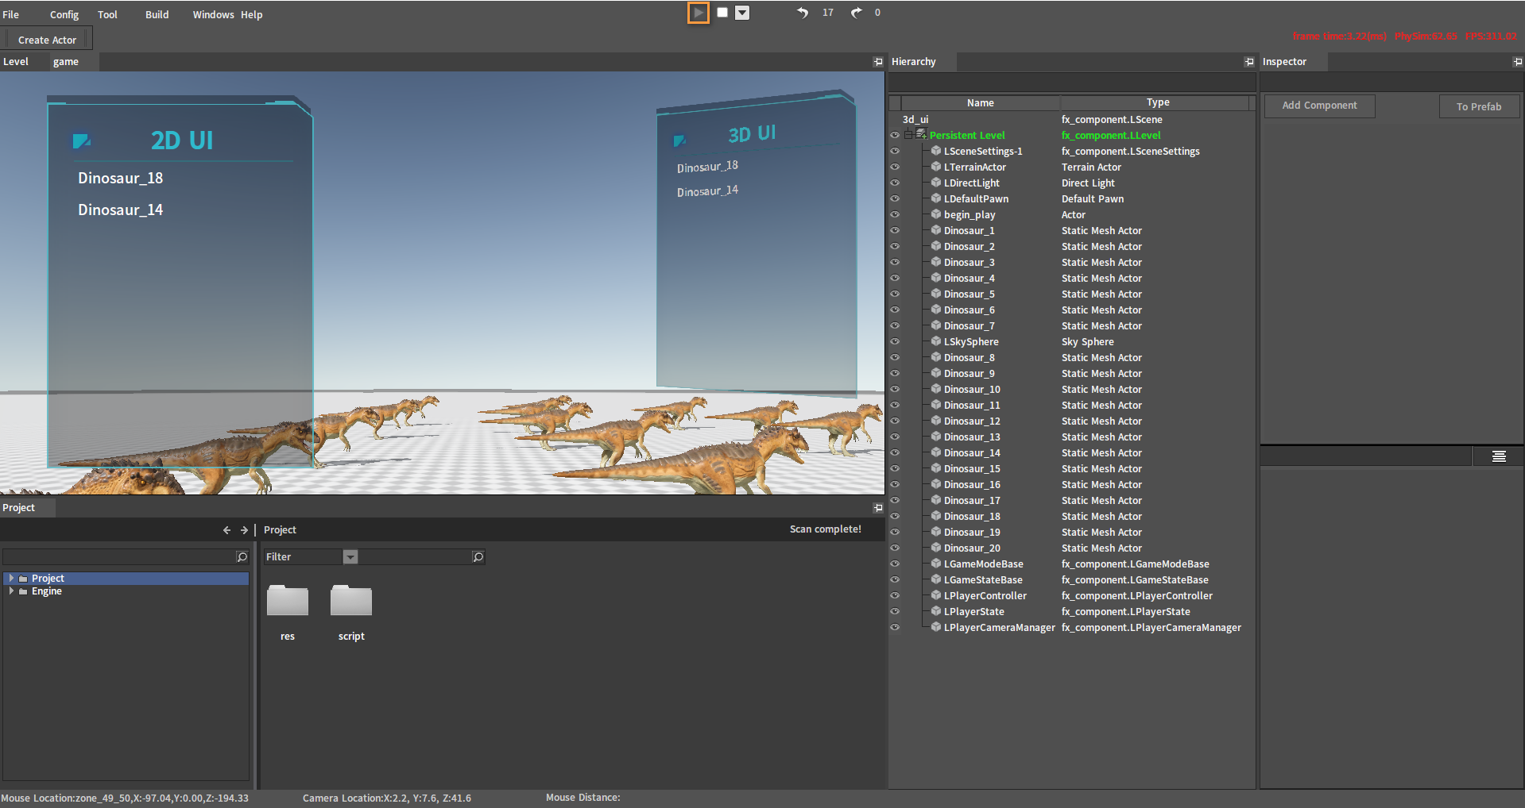
Task: Open the script folder thumbnail
Action: (351, 601)
